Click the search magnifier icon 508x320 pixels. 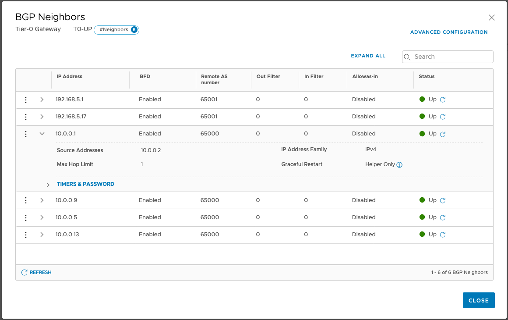(407, 57)
